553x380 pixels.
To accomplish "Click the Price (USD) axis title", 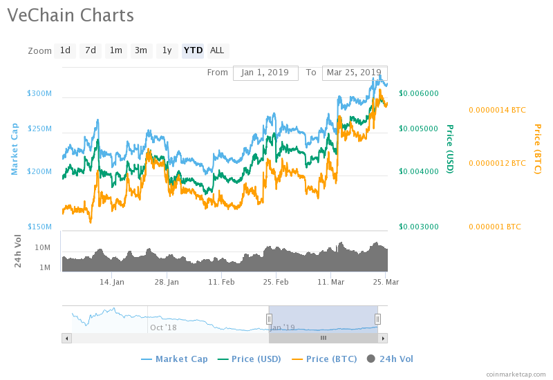I will click(450, 149).
